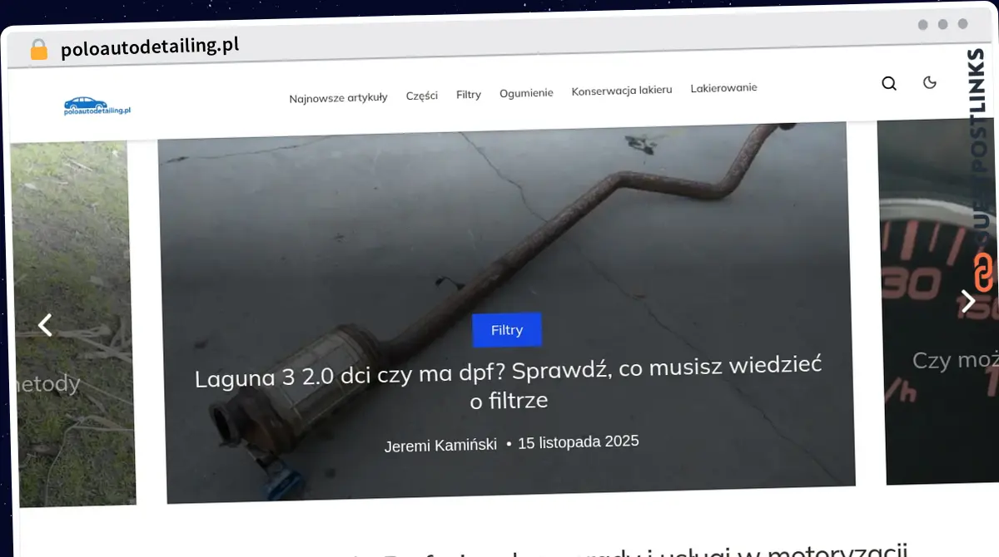Go to Ogumienie category

click(526, 93)
